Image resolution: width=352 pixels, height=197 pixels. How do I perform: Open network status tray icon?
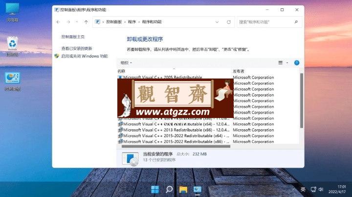pos(313,189)
